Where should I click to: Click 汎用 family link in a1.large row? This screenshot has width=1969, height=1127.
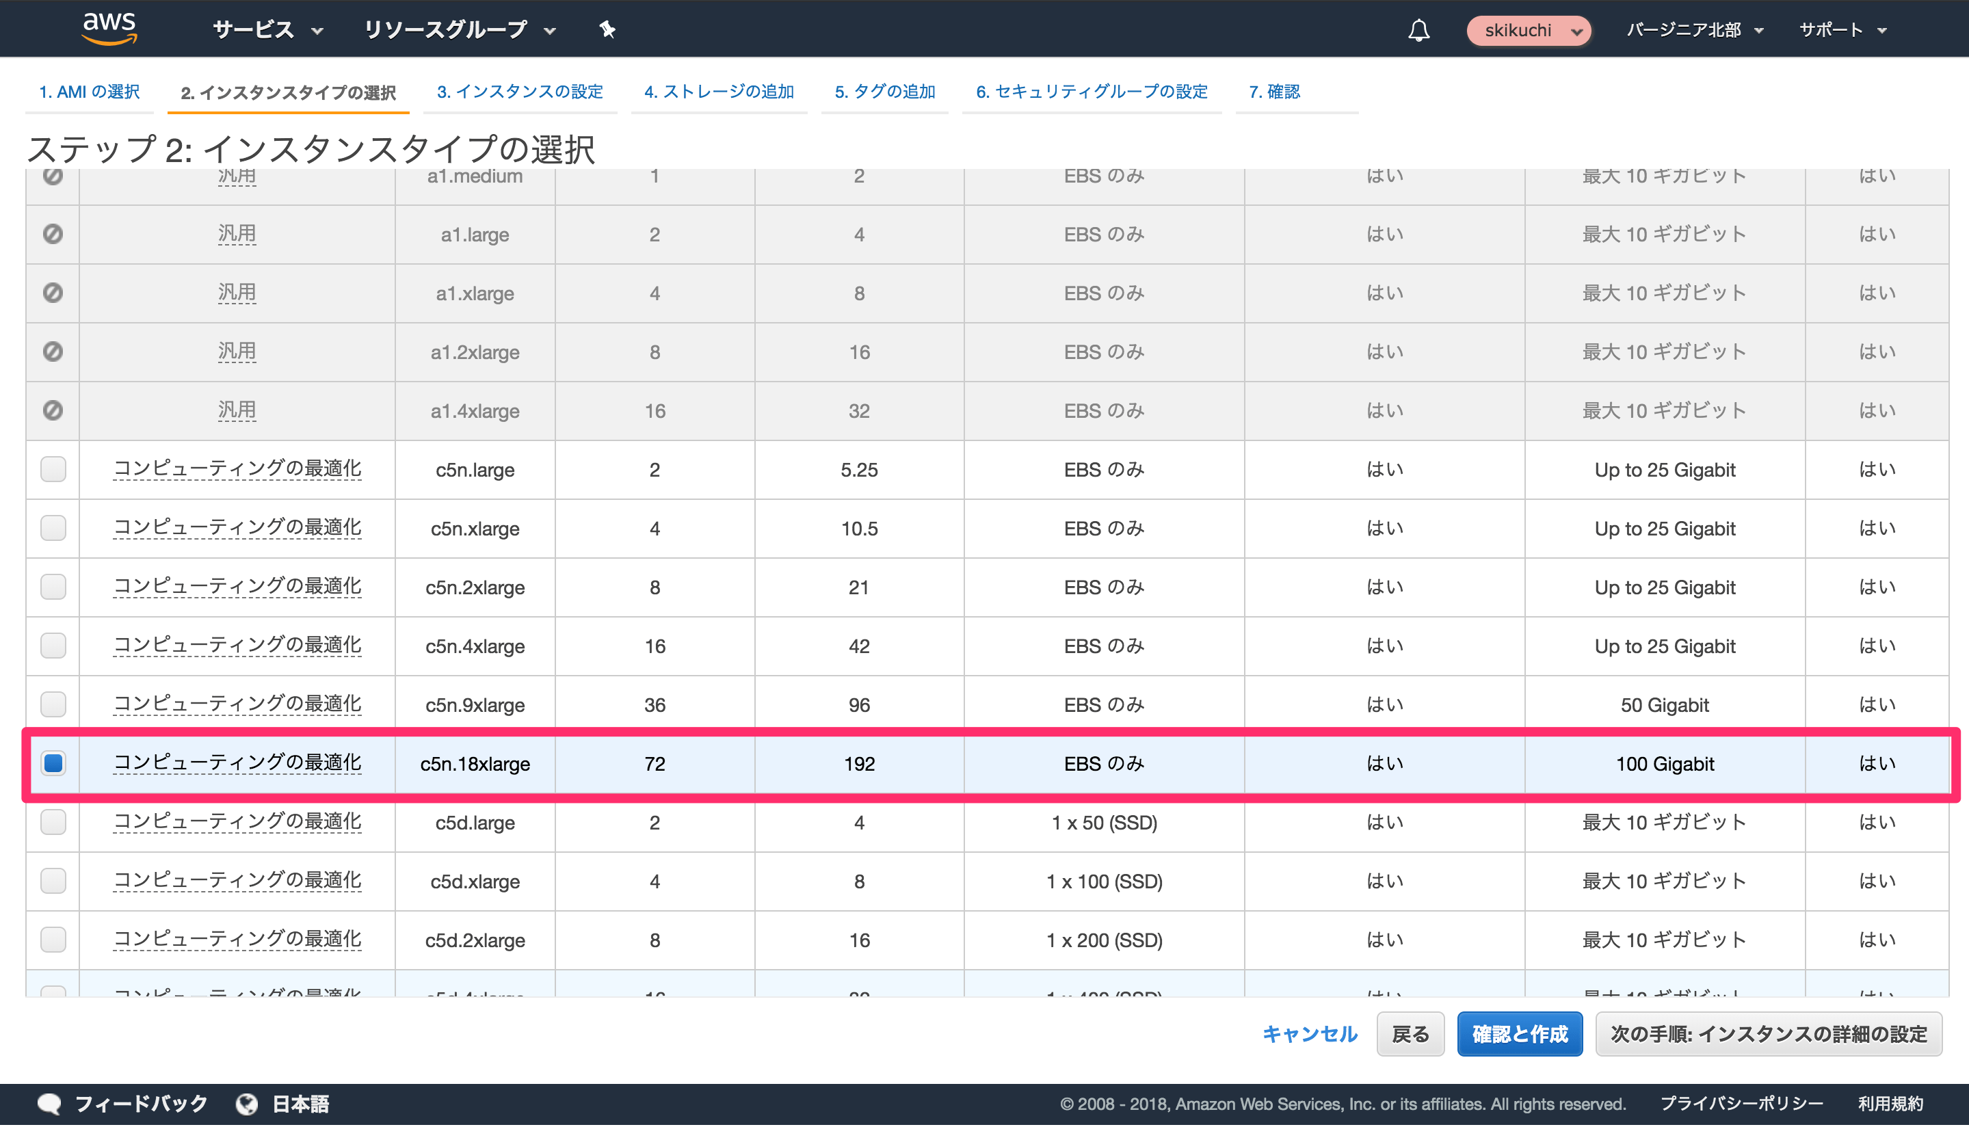point(237,234)
